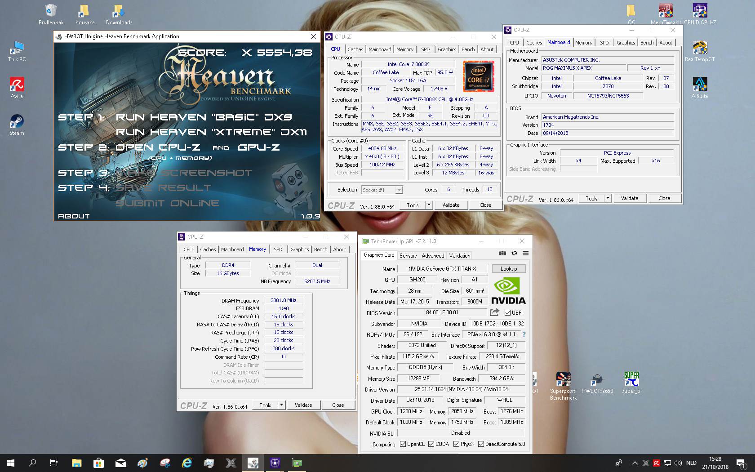Click the NLD input language indicator

(691, 463)
